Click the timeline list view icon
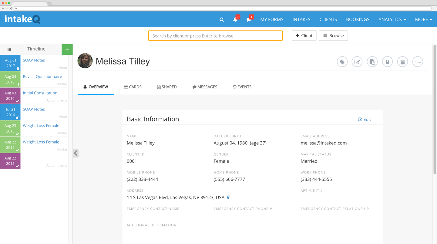Viewport: 437px width, 244px height. pyautogui.click(x=9, y=49)
